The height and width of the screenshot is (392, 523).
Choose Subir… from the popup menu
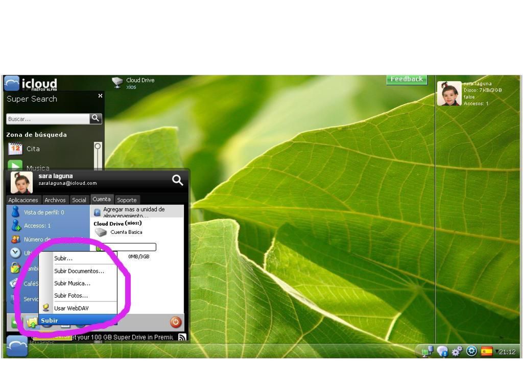coord(63,258)
